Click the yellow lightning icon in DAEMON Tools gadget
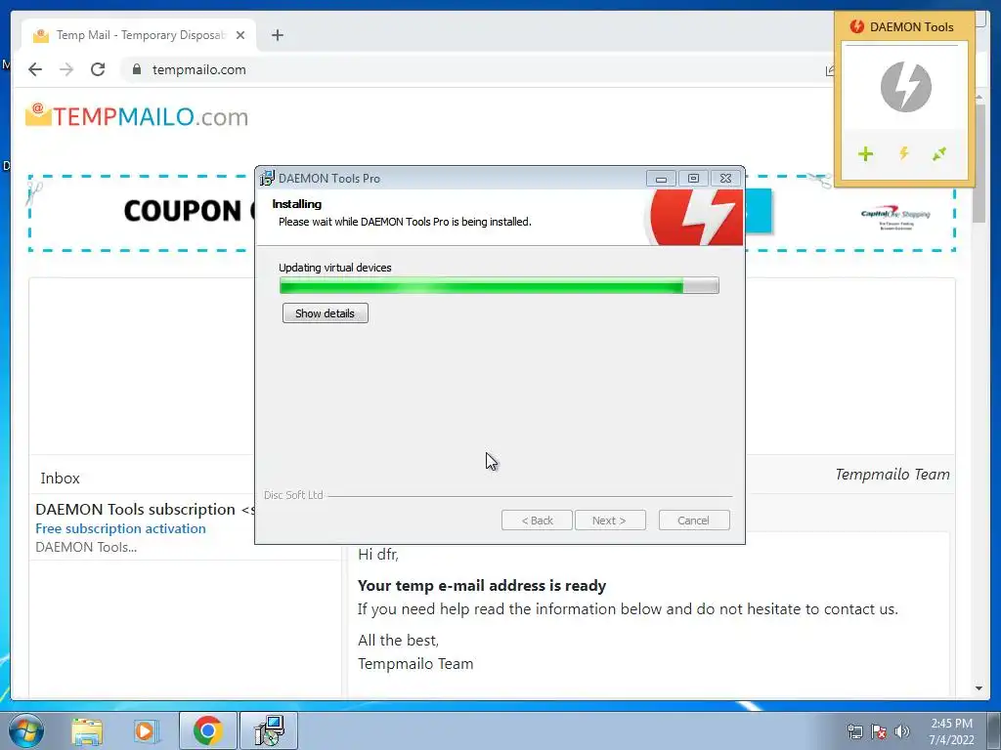Image resolution: width=1001 pixels, height=750 pixels. (x=903, y=153)
